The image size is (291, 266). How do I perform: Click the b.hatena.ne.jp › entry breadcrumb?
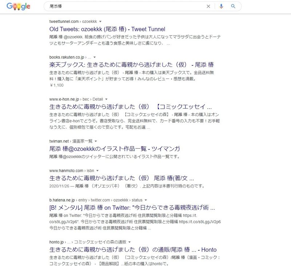tap(96, 200)
